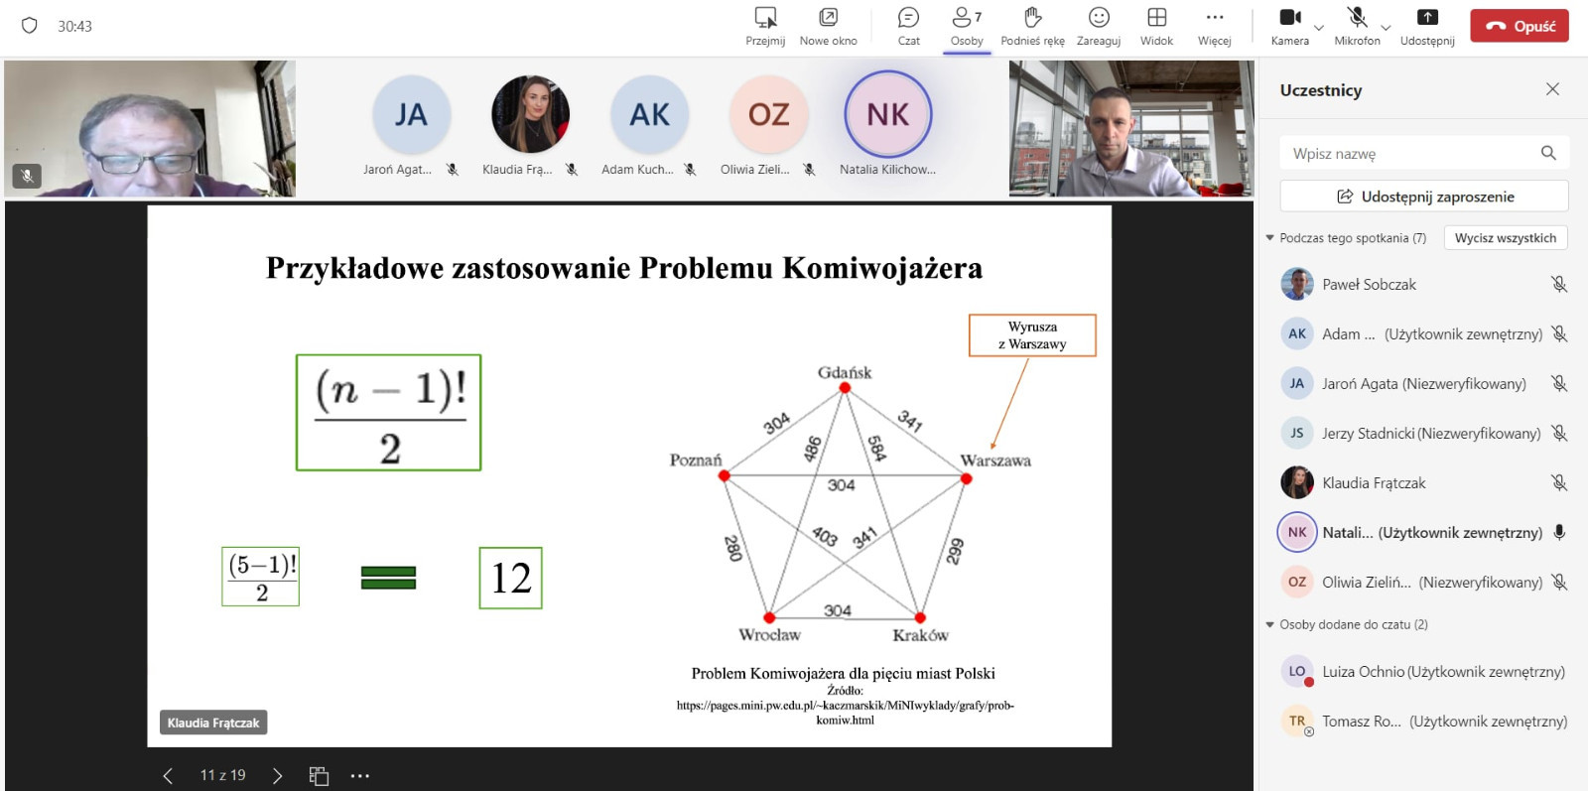Raise hand with Podnieś rękę
Screen dimensions: 1588x791
[1032, 18]
